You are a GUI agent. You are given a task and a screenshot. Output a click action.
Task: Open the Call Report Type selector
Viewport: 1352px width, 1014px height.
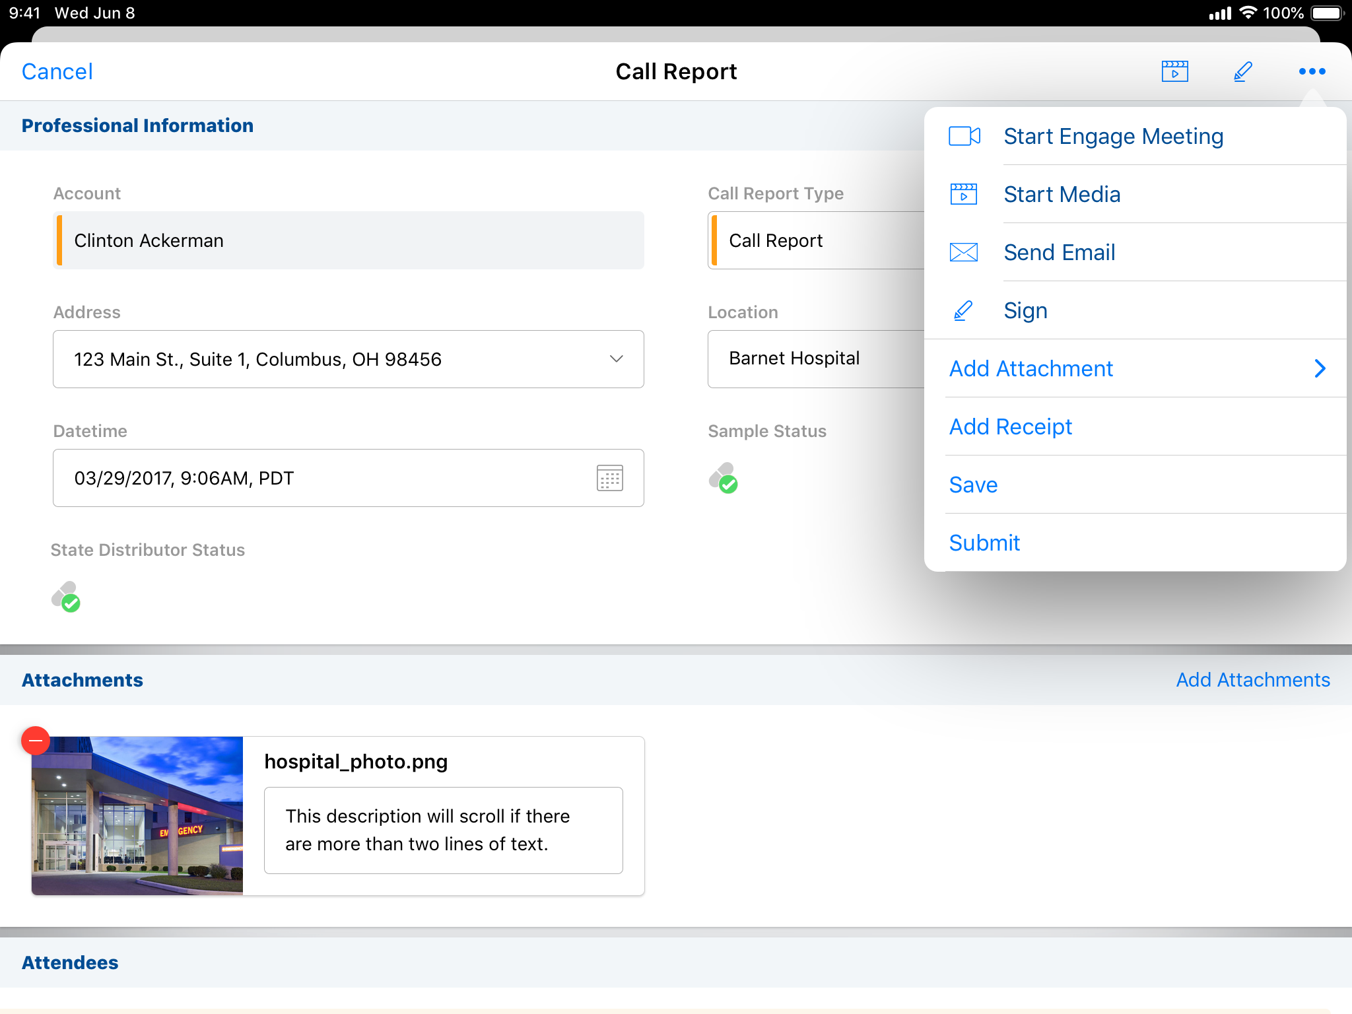(x=816, y=240)
